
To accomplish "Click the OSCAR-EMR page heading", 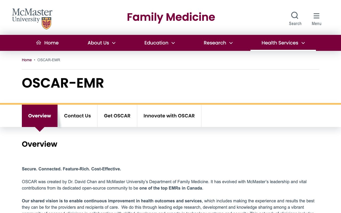I will (63, 83).
